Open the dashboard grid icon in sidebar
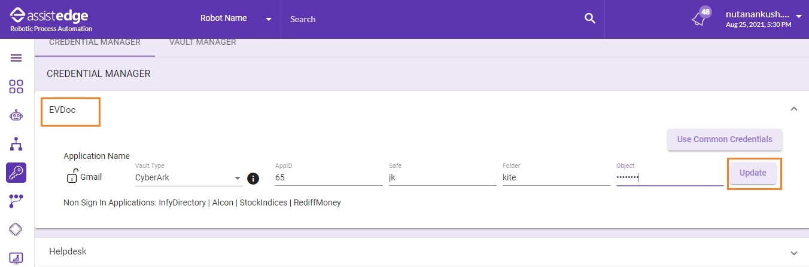This screenshot has height=267, width=809. click(x=17, y=87)
